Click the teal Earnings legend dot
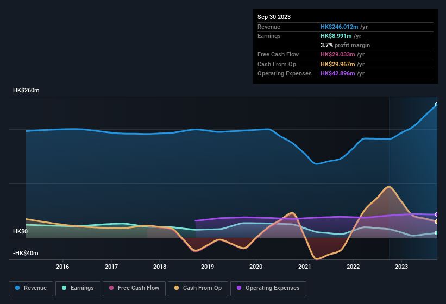446x304 pixels. 65,288
